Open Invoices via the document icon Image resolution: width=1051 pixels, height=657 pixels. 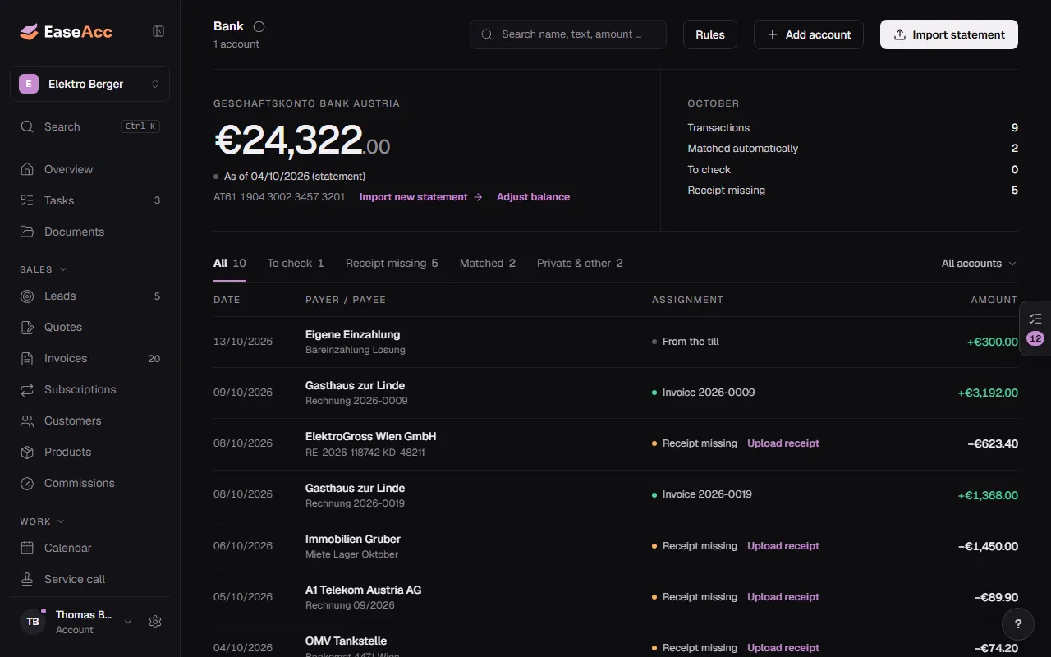(27, 358)
